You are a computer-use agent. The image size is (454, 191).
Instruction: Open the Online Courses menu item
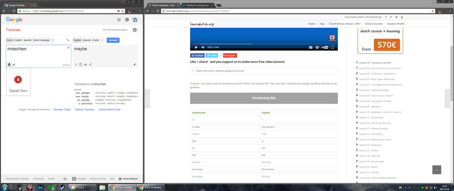point(374,24)
